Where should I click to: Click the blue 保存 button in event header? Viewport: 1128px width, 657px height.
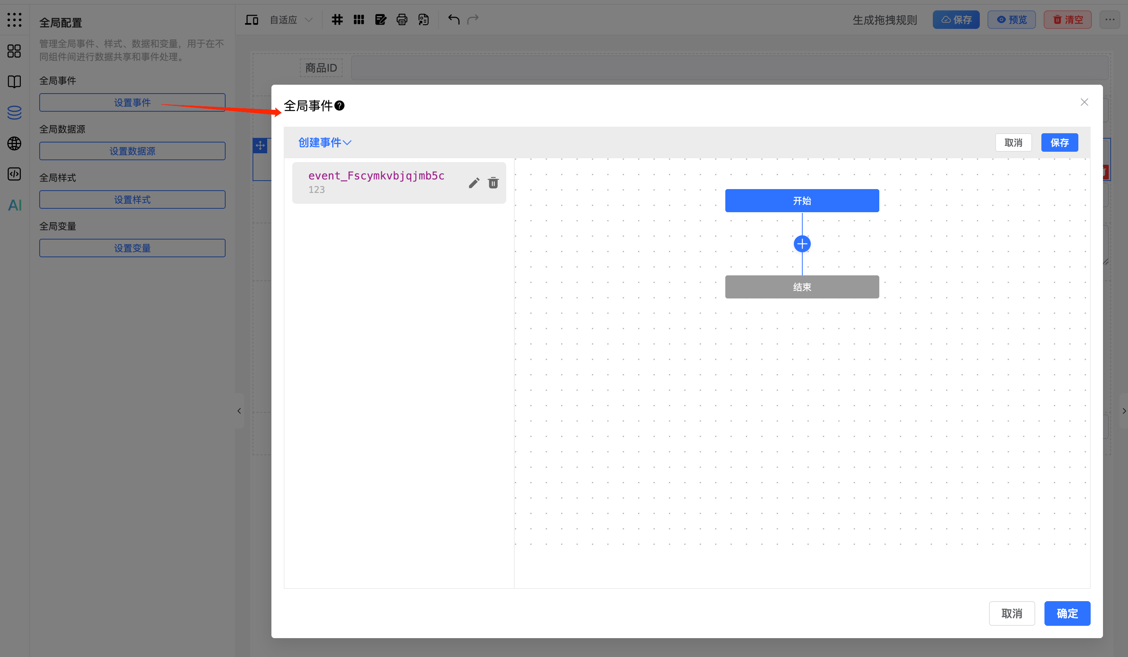[1059, 142]
